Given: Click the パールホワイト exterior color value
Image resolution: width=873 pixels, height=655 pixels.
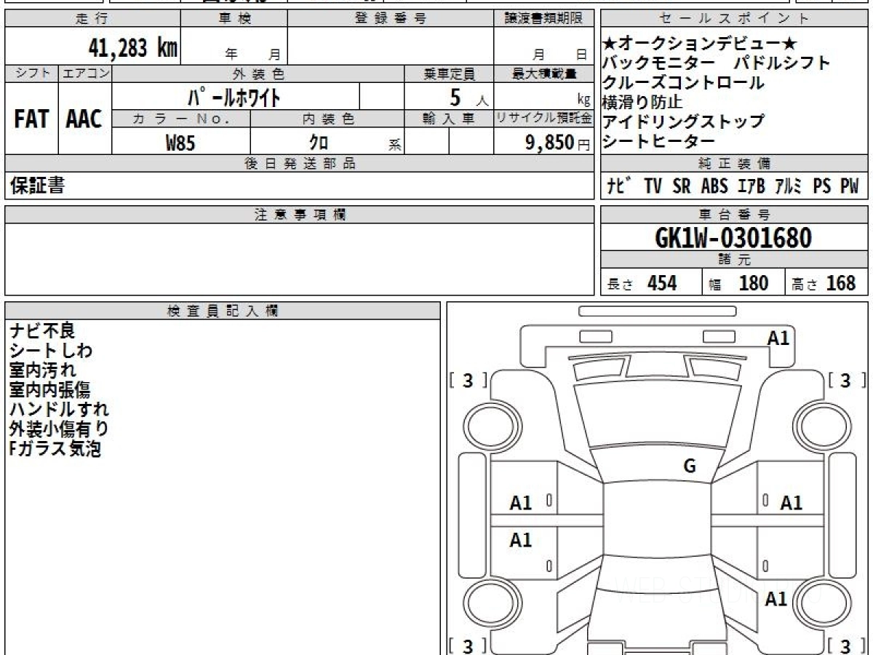Looking at the screenshot, I should pos(235,96).
